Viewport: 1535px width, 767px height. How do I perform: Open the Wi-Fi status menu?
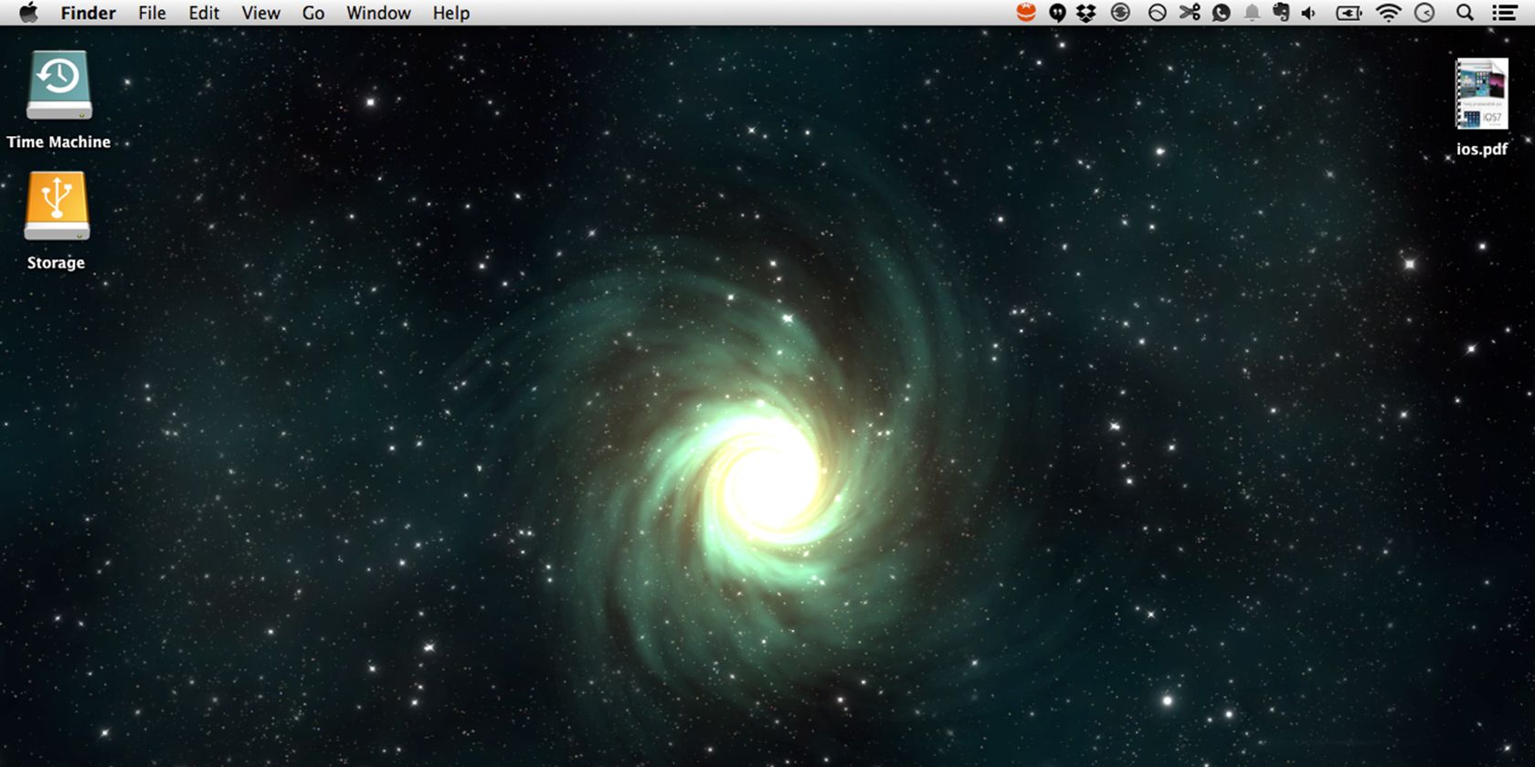pyautogui.click(x=1388, y=13)
